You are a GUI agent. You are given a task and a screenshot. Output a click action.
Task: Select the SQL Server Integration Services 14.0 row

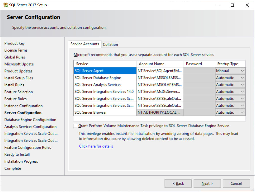(105, 92)
